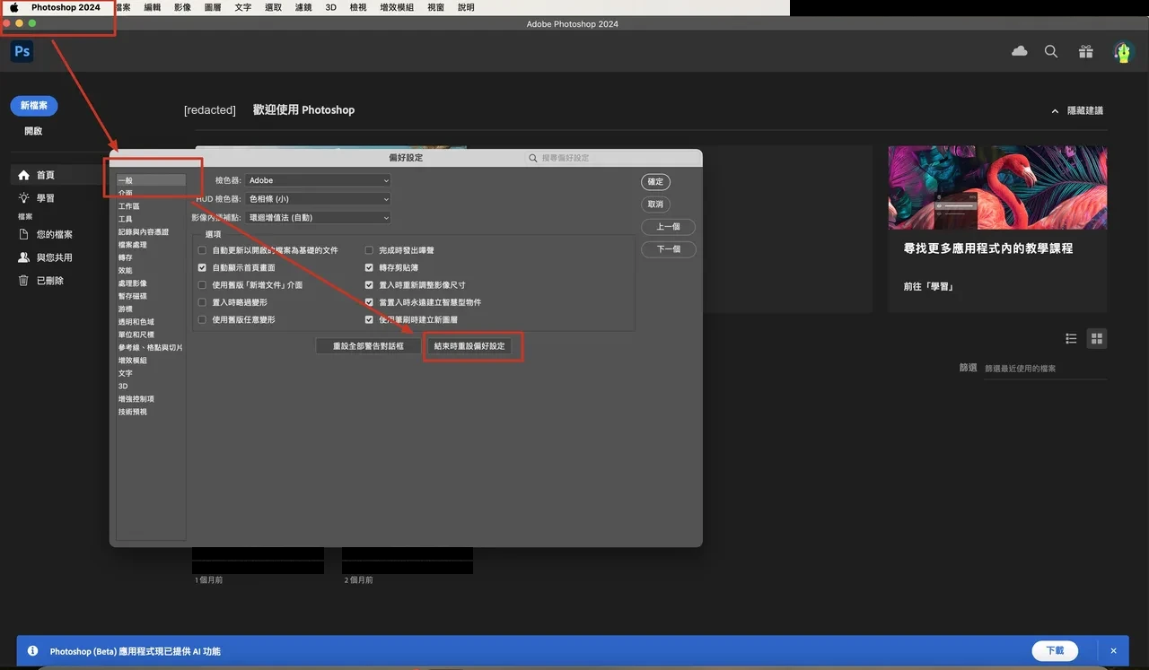Collapse suggestions with 隱藏建議 chevron
The width and height of the screenshot is (1149, 670).
point(1055,111)
